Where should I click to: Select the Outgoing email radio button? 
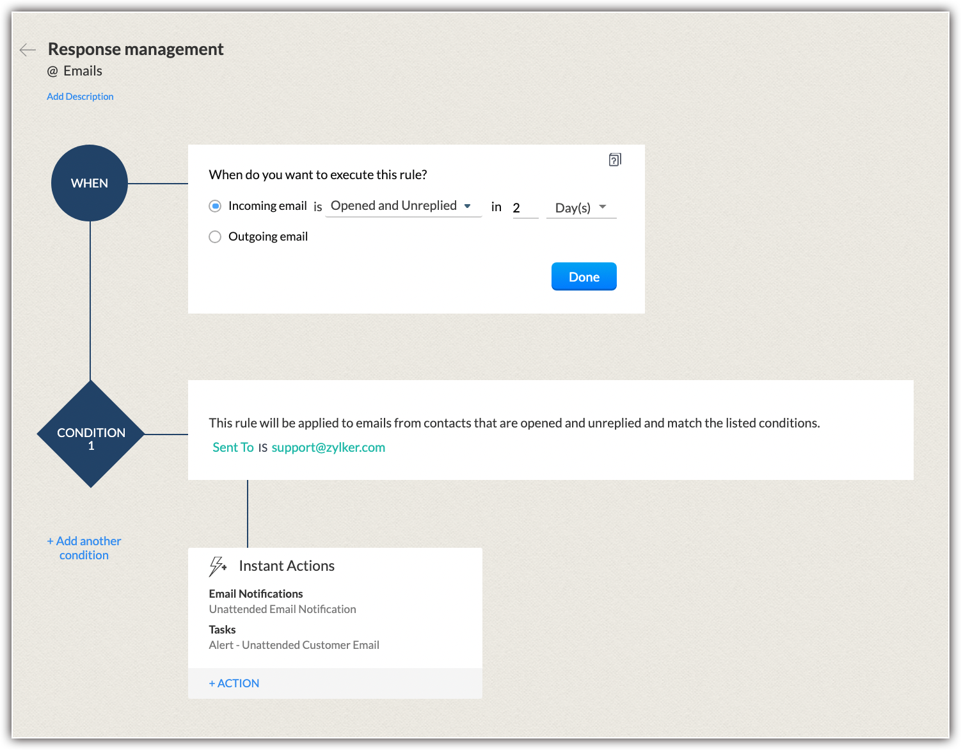click(x=215, y=237)
